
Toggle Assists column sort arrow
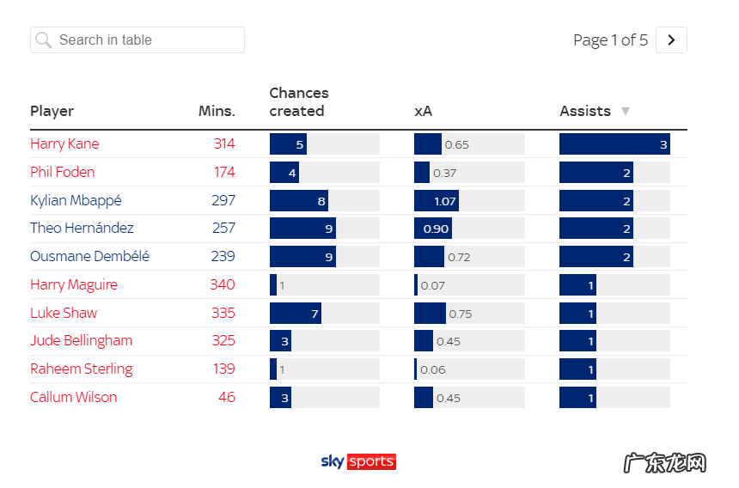626,111
